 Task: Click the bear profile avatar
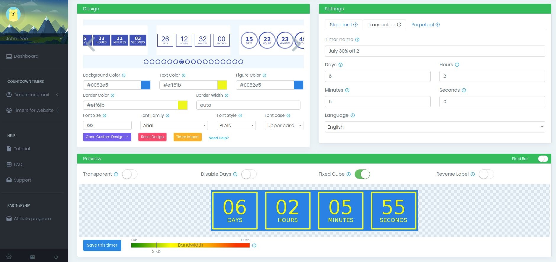[x=13, y=14]
